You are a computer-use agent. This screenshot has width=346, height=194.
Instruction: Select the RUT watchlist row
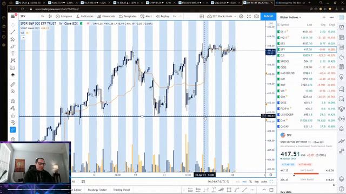coord(307,85)
